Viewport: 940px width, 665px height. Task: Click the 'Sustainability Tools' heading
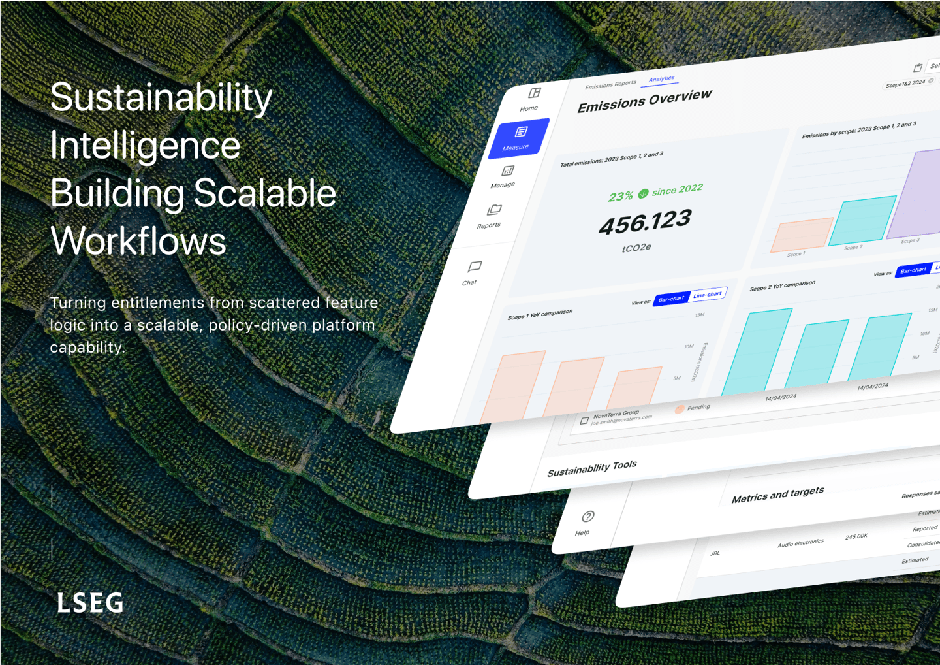click(x=592, y=468)
